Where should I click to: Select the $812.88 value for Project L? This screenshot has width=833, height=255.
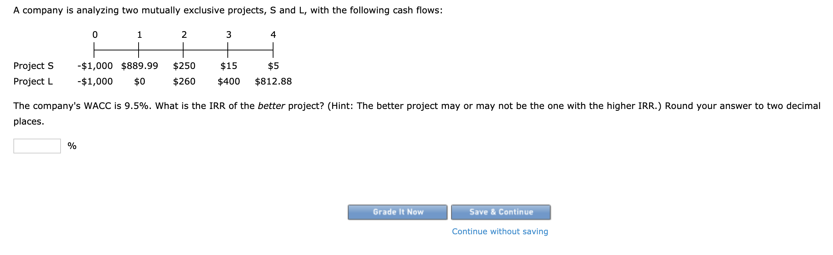point(274,81)
